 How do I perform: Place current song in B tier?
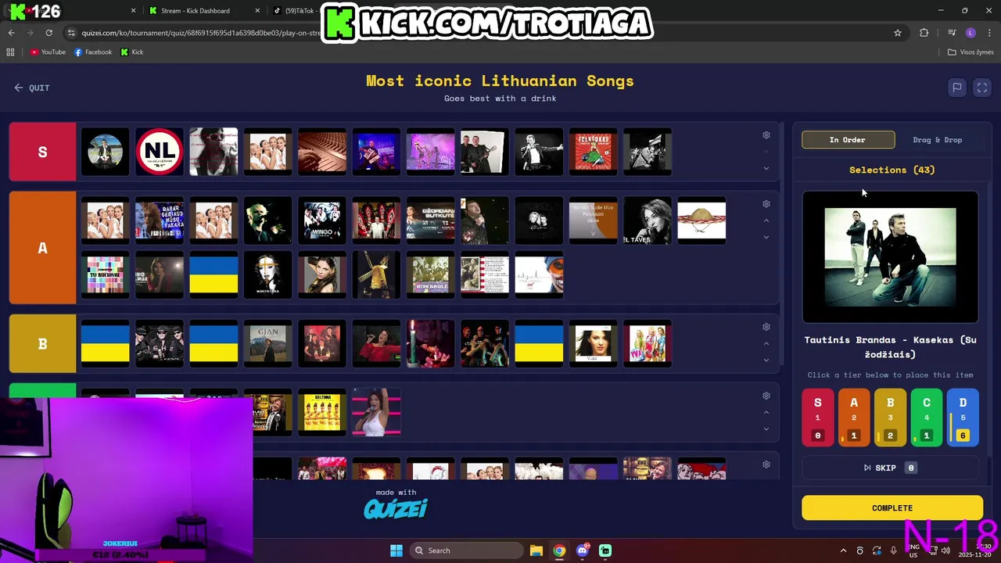coord(890,418)
